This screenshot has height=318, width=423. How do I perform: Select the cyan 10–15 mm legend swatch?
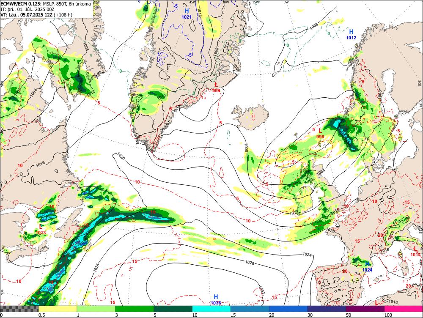click(x=211, y=309)
